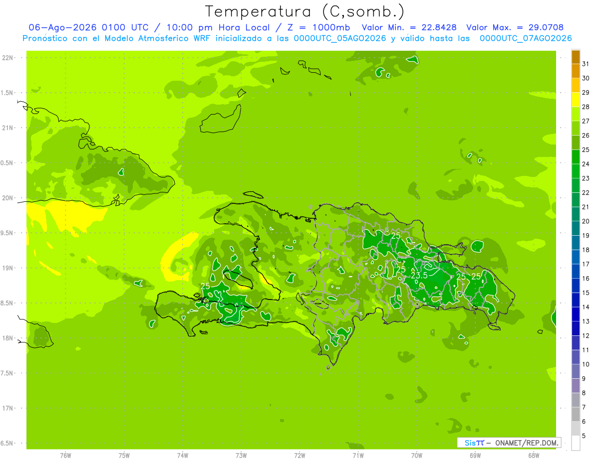Click the "76W" longitude label
The image size is (599, 462).
(65, 456)
